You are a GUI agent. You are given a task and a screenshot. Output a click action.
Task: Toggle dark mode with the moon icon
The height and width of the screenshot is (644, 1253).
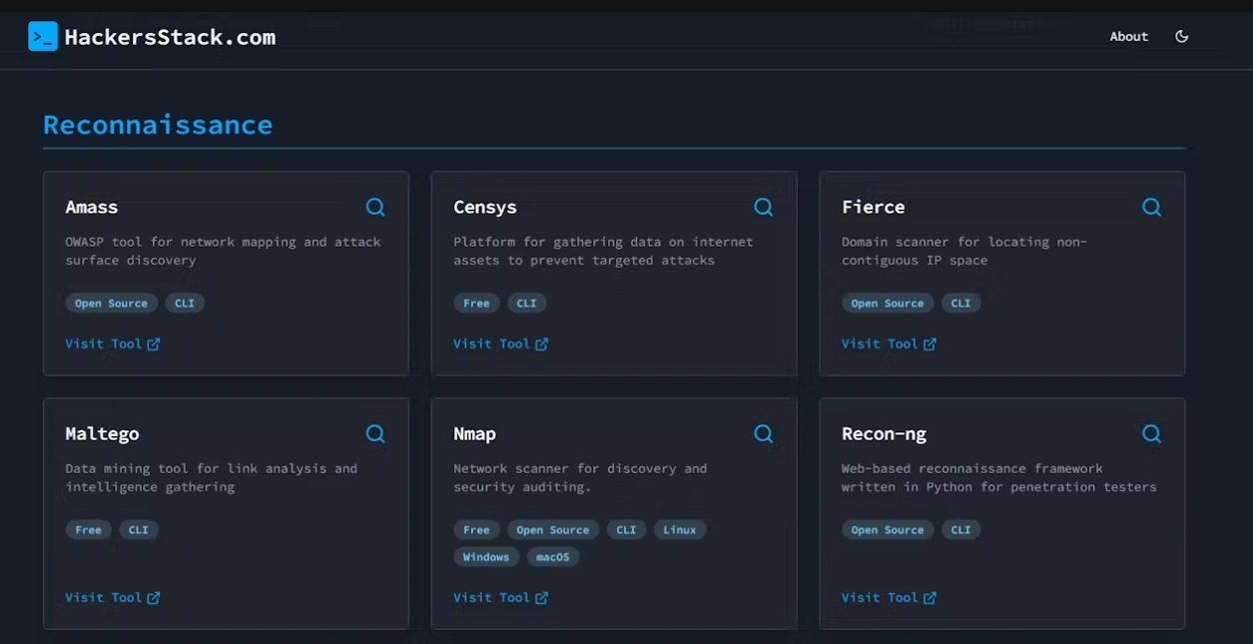[x=1182, y=37]
